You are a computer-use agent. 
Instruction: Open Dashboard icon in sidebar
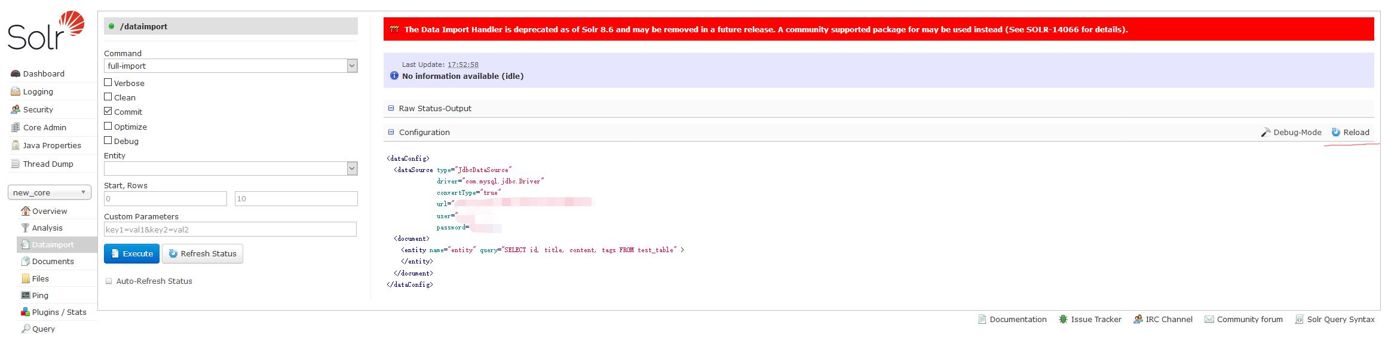coord(16,73)
